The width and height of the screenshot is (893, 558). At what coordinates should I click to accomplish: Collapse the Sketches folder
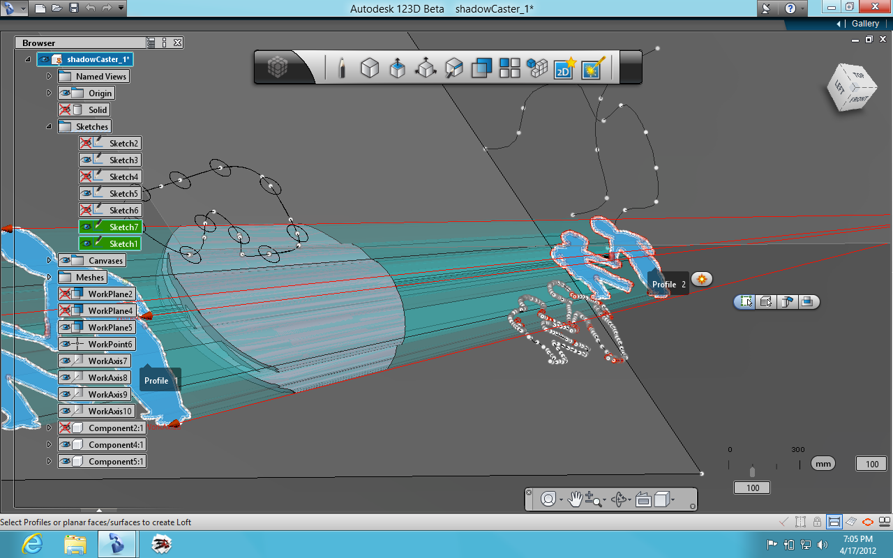(49, 126)
